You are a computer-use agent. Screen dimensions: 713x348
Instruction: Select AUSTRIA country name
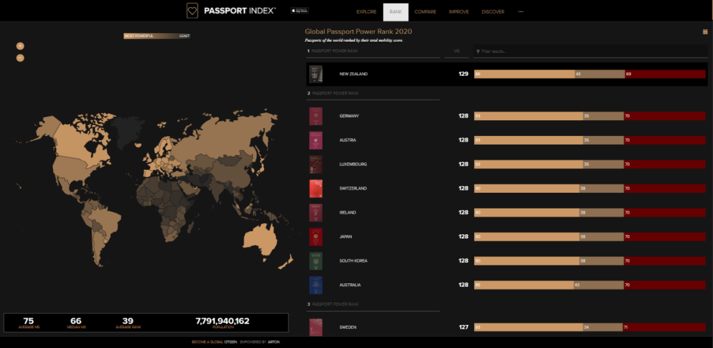click(x=347, y=140)
